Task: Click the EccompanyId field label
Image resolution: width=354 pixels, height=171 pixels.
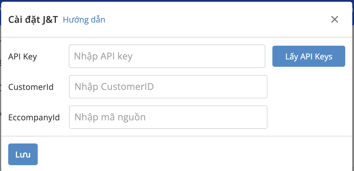Action: tap(34, 117)
